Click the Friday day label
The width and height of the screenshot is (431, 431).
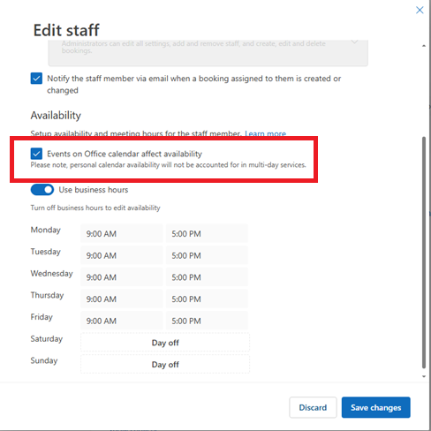[x=42, y=317]
